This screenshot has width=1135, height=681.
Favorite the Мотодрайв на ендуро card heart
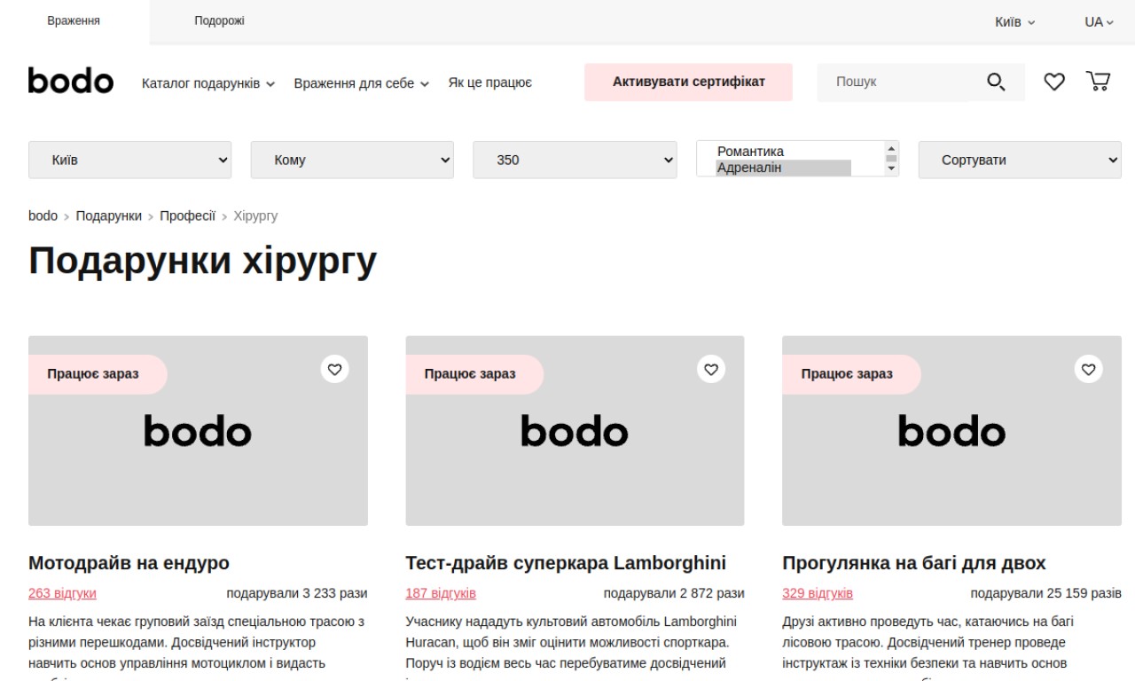point(334,369)
